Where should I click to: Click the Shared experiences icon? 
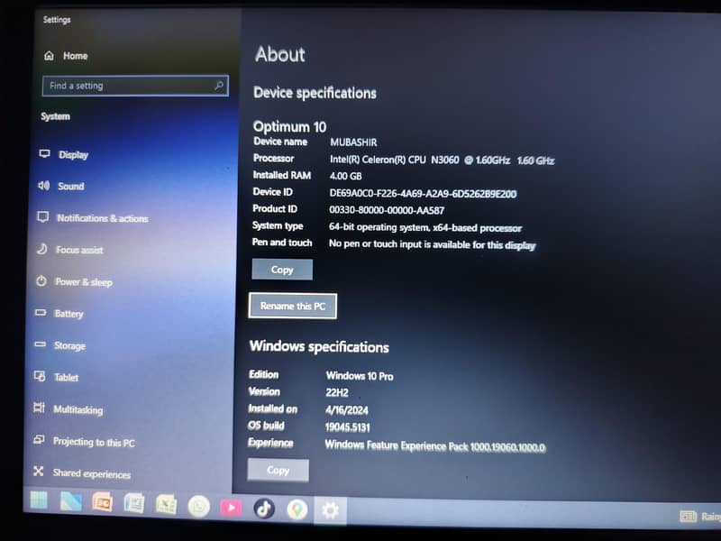38,471
